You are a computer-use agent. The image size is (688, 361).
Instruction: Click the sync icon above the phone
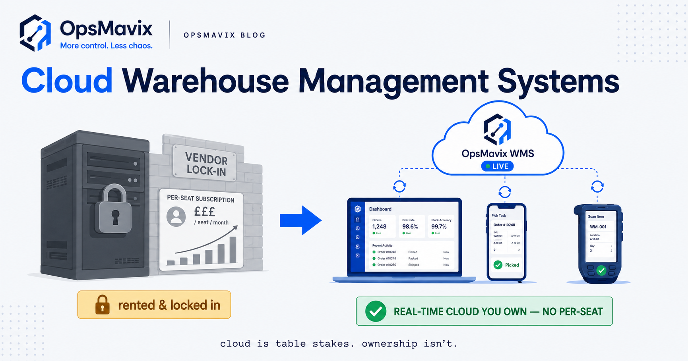[505, 192]
